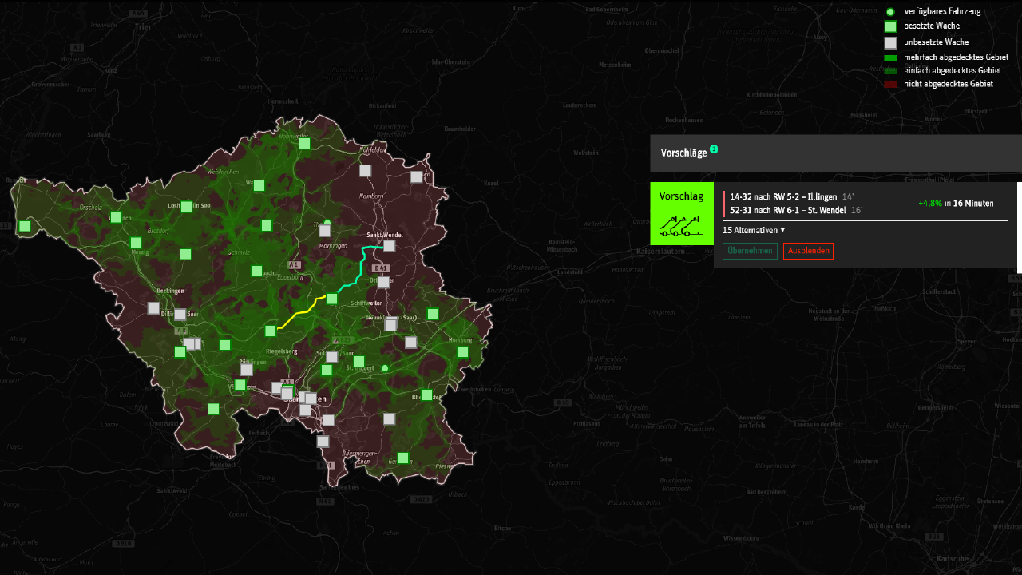Viewport: 1022px width, 575px height.
Task: Click the verfügbares Fahrzeug legend dot
Action: coord(890,12)
